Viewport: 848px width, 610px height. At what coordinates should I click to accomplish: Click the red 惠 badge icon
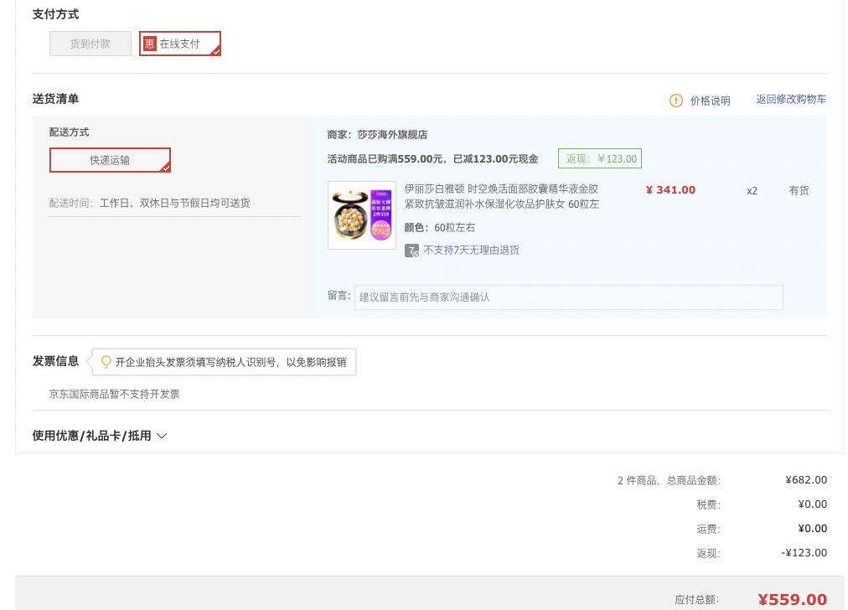(150, 44)
